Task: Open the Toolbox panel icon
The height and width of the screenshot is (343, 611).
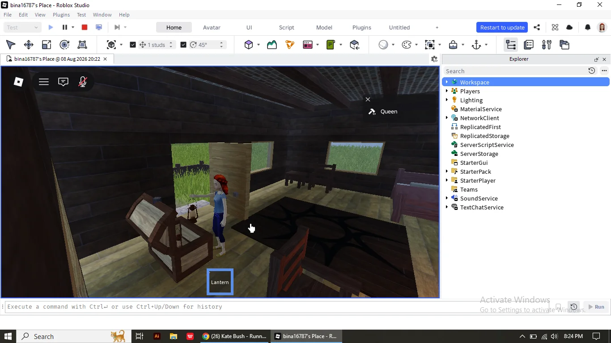Action: [x=547, y=45]
